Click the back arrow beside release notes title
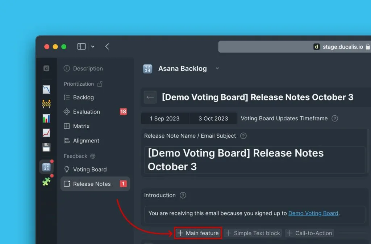 150,97
